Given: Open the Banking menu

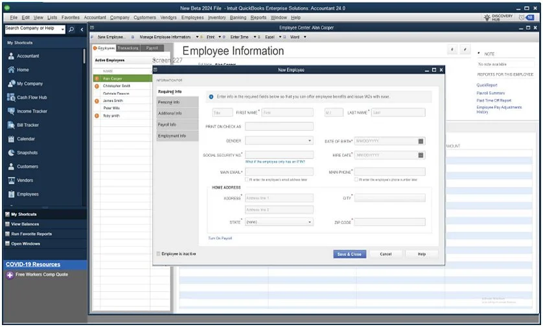Looking at the screenshot, I should pyautogui.click(x=238, y=17).
